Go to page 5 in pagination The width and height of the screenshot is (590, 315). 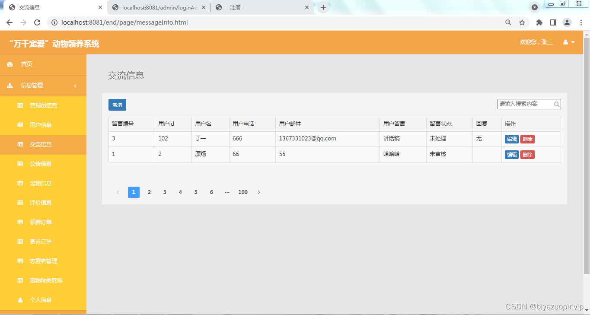pos(196,192)
